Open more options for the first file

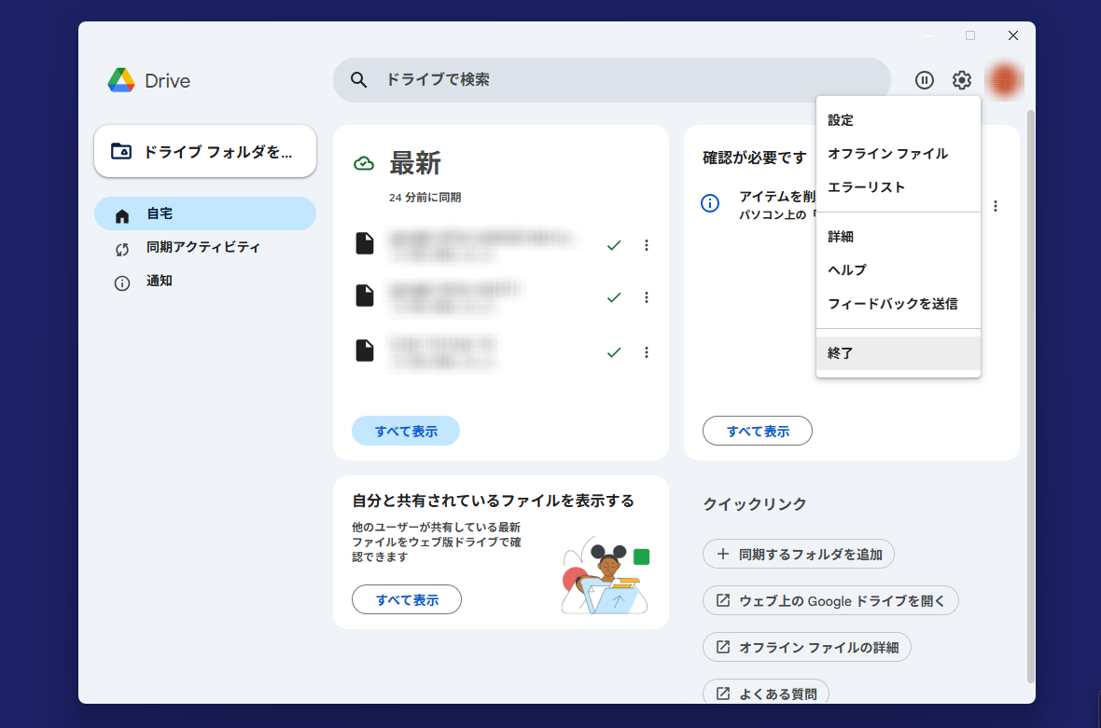[646, 245]
